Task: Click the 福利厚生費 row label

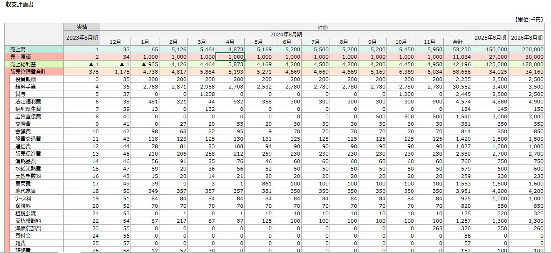Action: coord(36,109)
